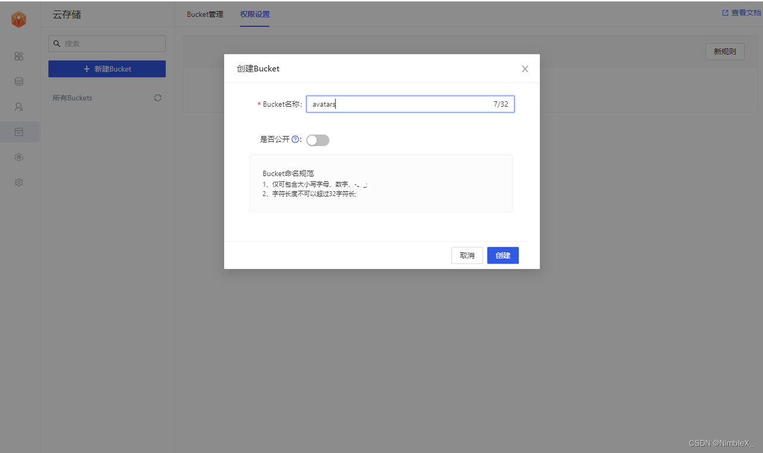This screenshot has height=453, width=763.
Task: Open the user management icon in sidebar
Action: 18,107
